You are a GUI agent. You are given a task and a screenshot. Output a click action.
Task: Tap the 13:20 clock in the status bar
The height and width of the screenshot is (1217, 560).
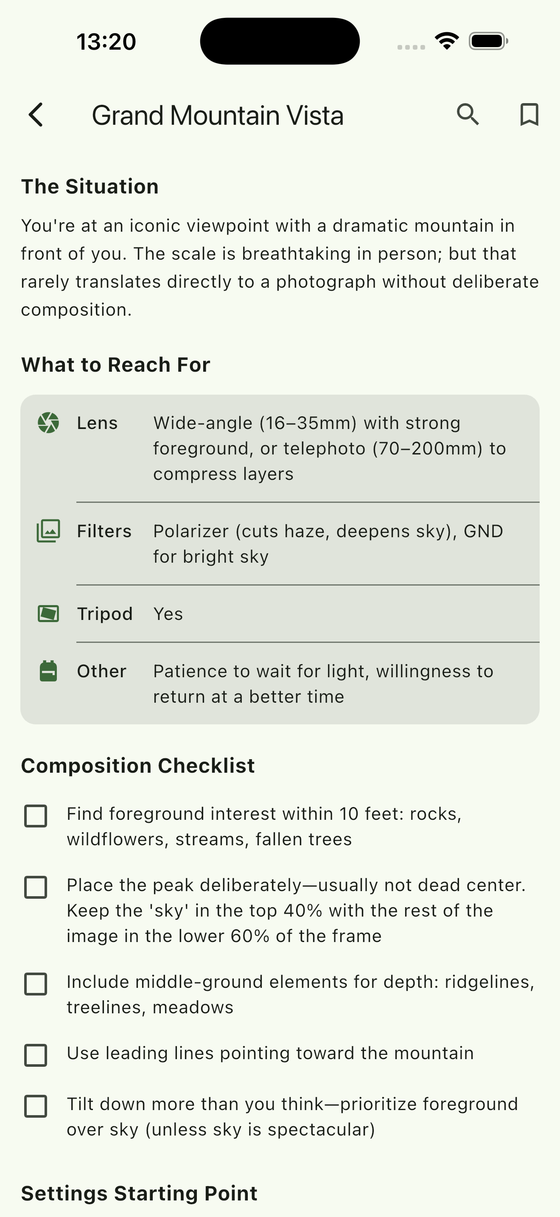(x=106, y=41)
